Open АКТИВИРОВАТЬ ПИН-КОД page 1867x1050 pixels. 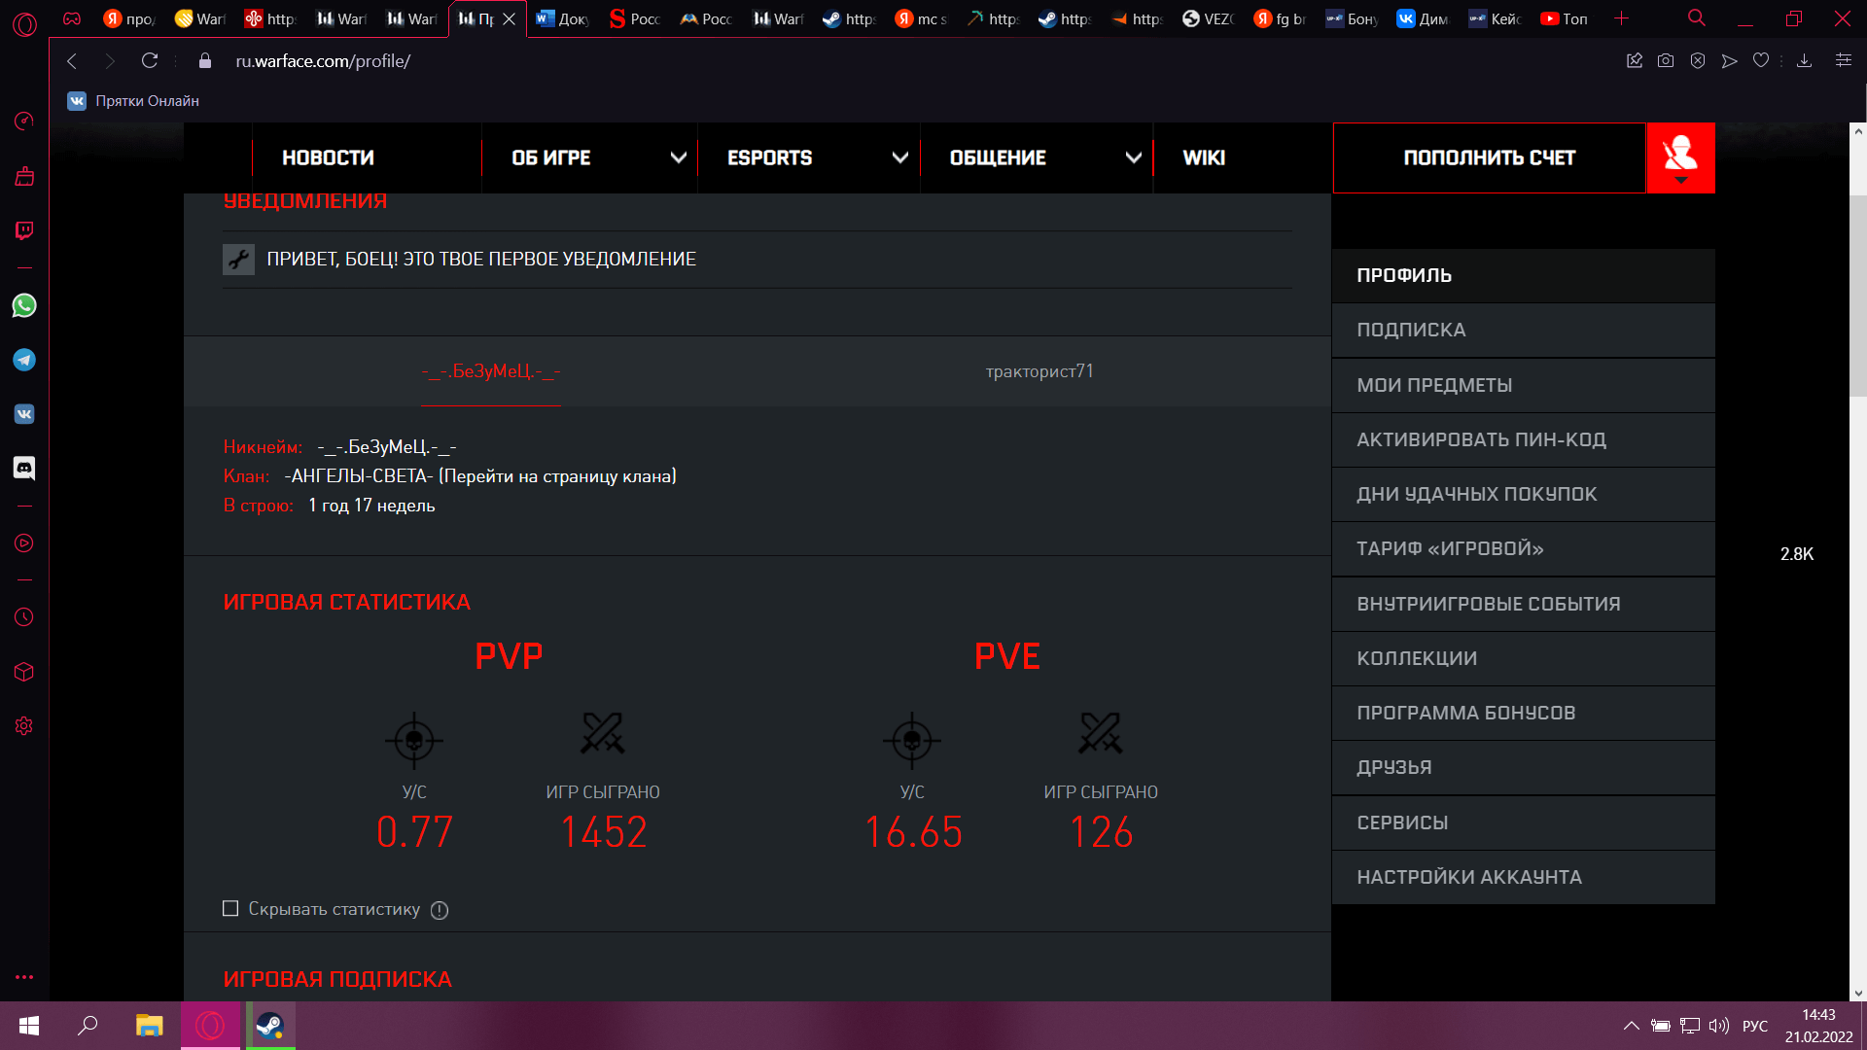click(1523, 440)
